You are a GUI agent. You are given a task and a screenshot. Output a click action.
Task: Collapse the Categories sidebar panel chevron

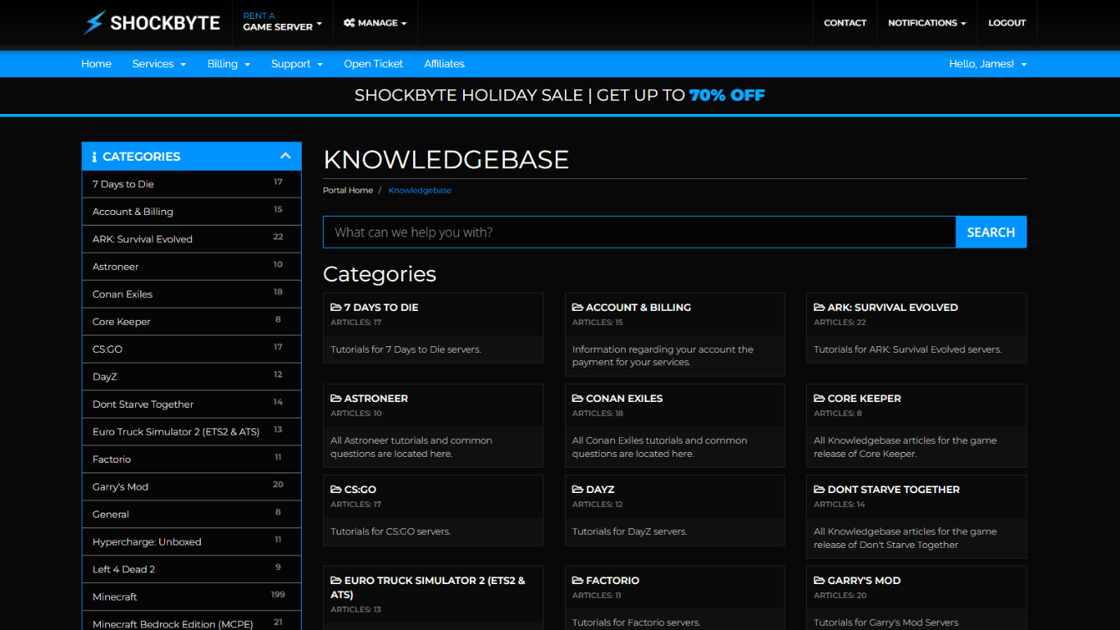[x=285, y=156]
